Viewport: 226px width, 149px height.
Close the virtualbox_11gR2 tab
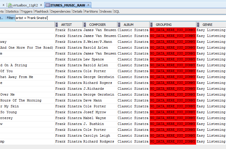(x=41, y=5)
